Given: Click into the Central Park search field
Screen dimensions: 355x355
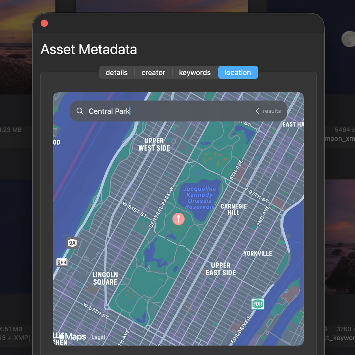Looking at the screenshot, I should (164, 111).
